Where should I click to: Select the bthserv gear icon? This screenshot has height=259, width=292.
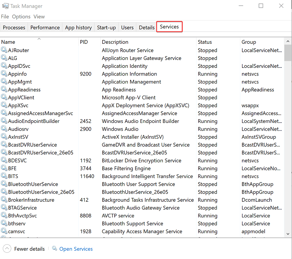pos(4,223)
